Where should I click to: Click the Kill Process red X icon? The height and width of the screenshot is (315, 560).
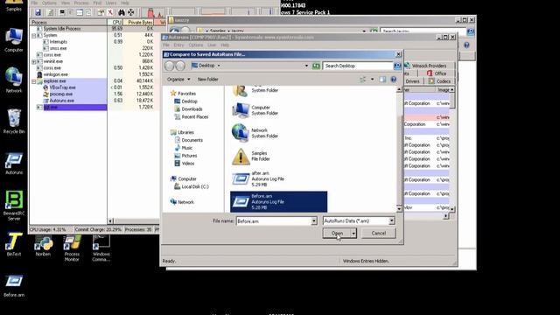[110, 12]
